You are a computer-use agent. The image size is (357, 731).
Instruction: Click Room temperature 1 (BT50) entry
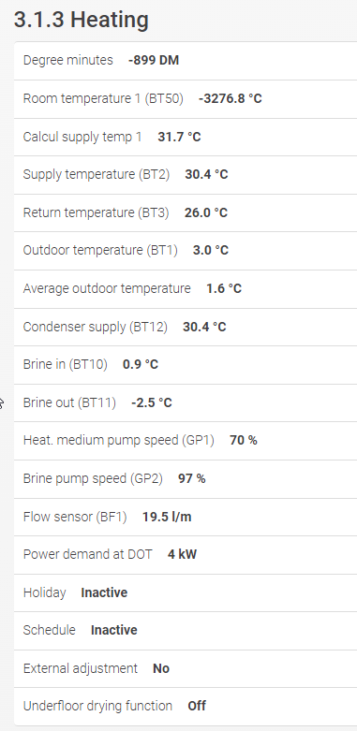click(186, 99)
